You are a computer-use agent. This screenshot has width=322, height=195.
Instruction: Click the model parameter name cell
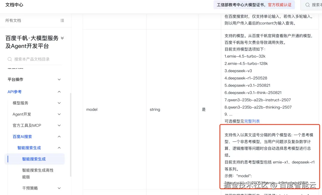pyautogui.click(x=92, y=110)
